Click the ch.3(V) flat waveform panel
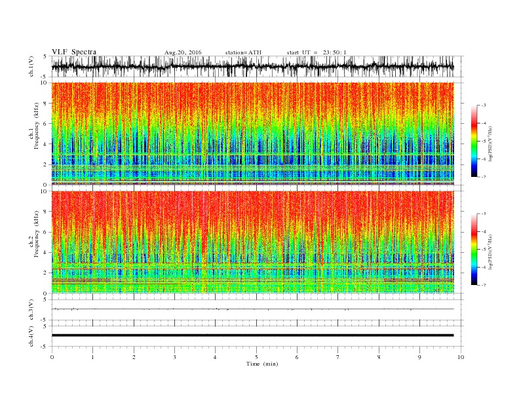 pos(258,309)
